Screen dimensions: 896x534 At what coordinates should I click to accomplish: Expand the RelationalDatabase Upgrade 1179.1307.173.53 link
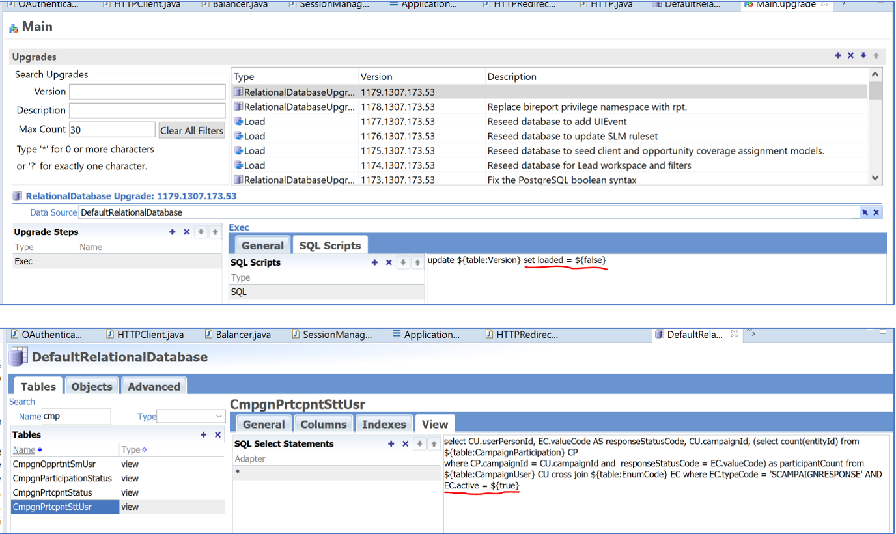point(112,196)
